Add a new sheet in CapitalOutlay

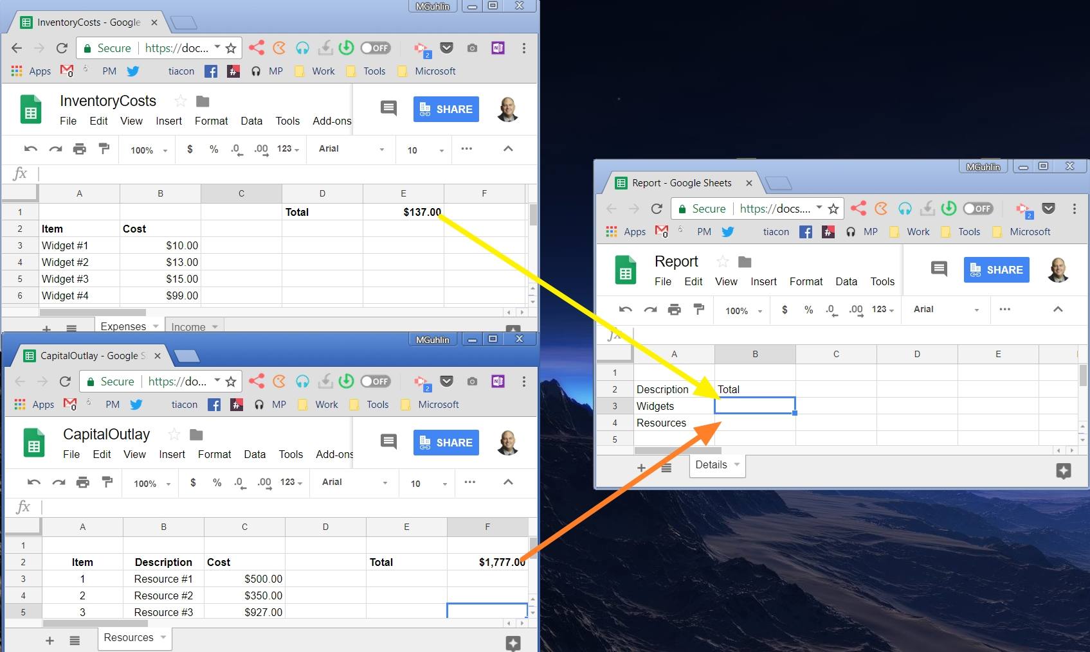(x=50, y=640)
